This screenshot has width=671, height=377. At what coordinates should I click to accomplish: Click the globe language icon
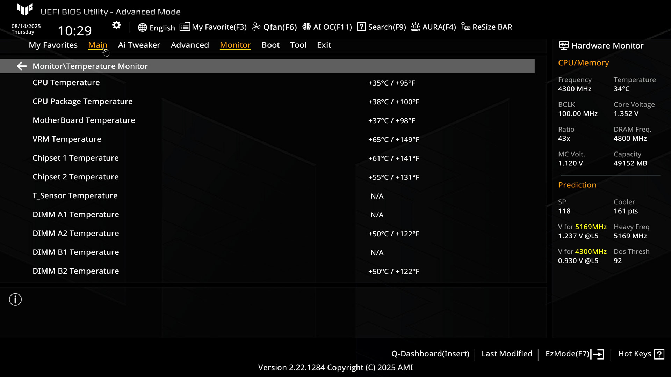[x=142, y=28]
